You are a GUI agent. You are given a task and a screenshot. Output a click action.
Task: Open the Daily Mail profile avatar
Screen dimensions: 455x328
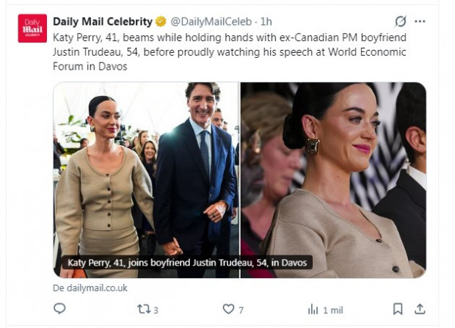pos(32,28)
